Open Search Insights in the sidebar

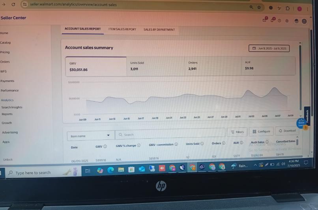[x=12, y=107]
